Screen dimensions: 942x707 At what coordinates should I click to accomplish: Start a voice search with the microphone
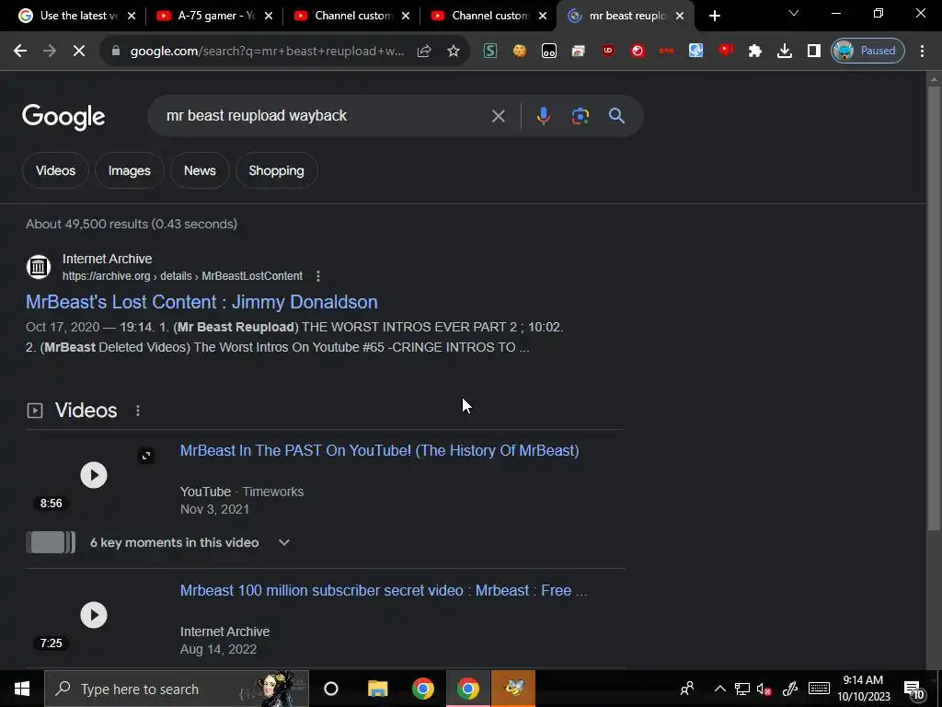(543, 116)
